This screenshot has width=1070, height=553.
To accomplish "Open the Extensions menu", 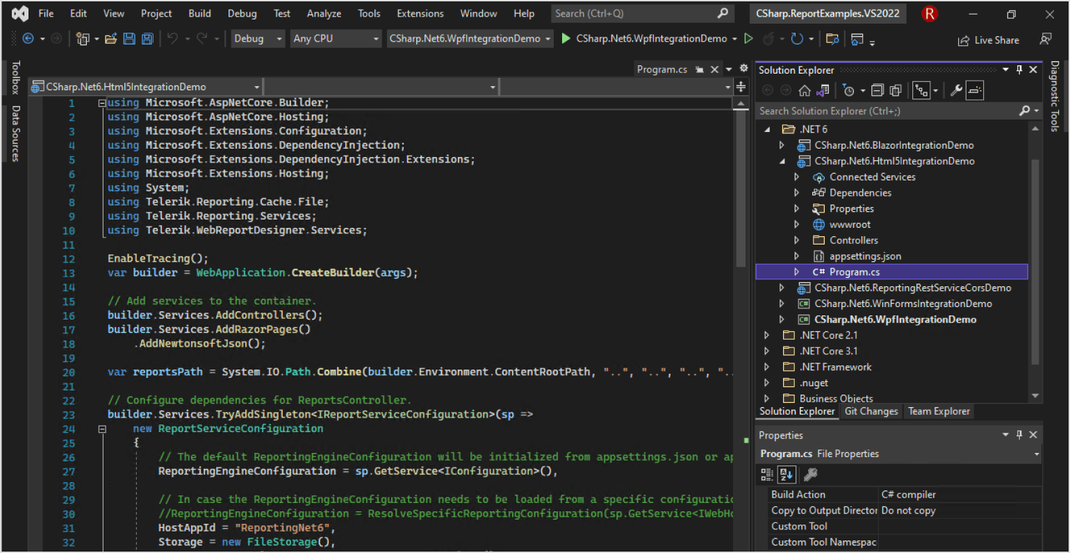I will (x=420, y=13).
